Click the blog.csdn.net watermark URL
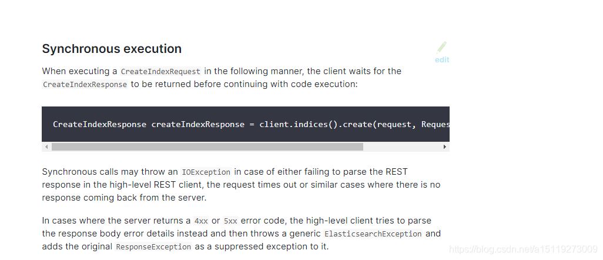The width and height of the screenshot is (603, 260). [x=524, y=249]
